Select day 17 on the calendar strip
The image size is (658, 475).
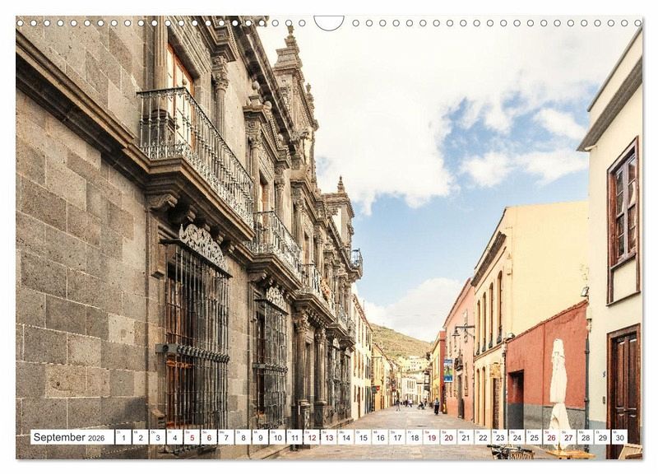point(396,437)
